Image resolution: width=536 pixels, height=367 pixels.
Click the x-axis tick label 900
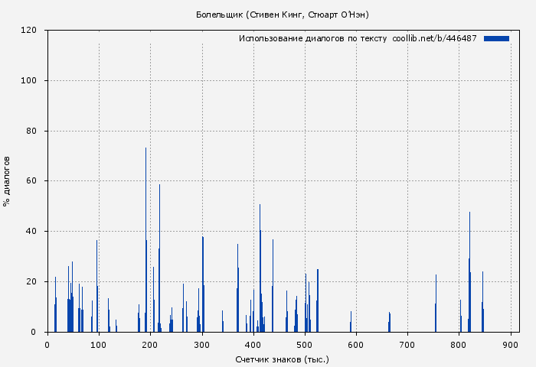coord(510,345)
